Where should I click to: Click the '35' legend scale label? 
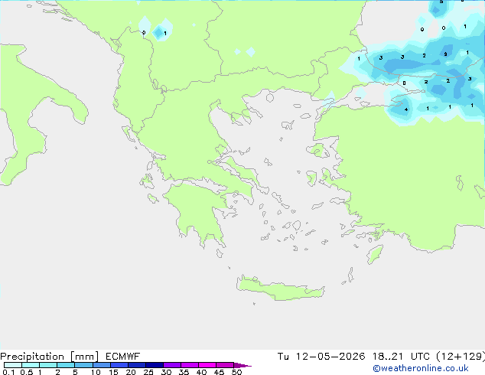point(184,372)
